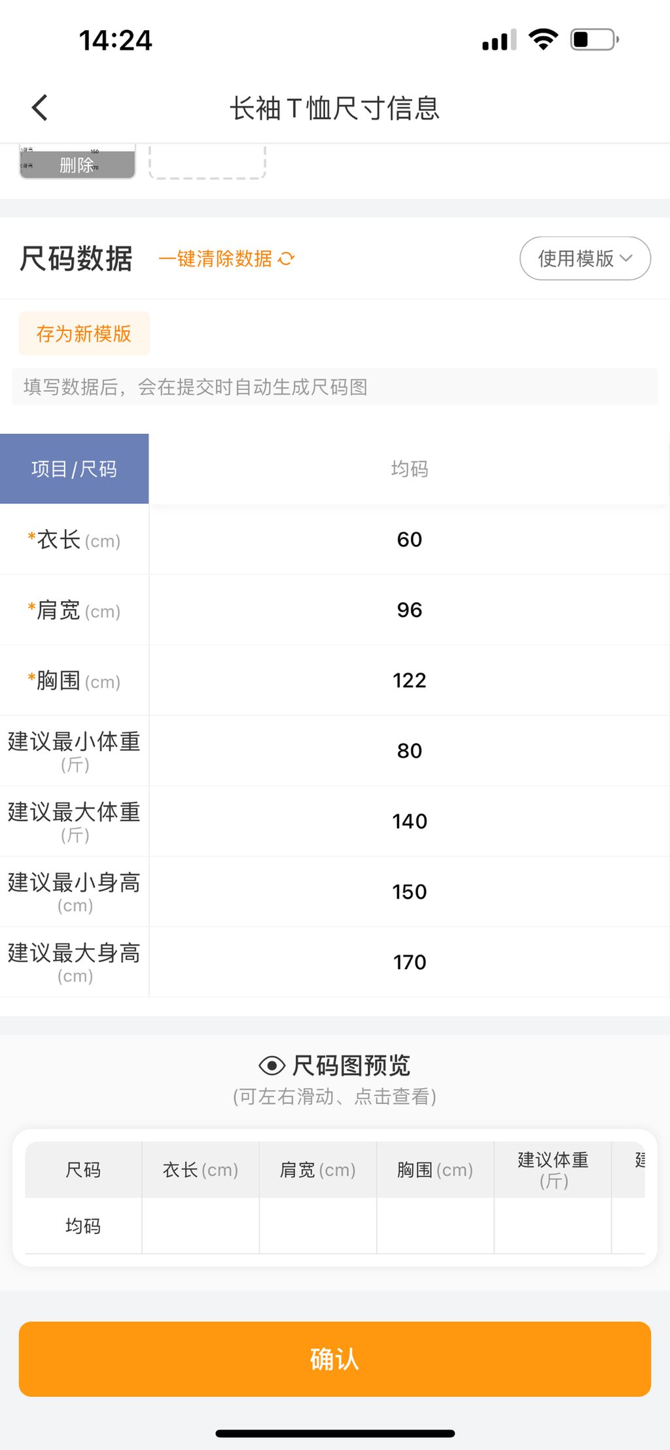Viewport: 670px width, 1450px height.
Task: Open the size chart preview table
Action: pyautogui.click(x=335, y=1197)
